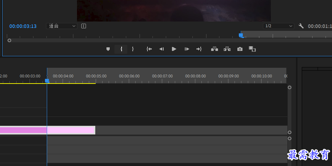Click audio tracks scrollbar top handle
The width and height of the screenshot is (332, 166).
(x=290, y=138)
